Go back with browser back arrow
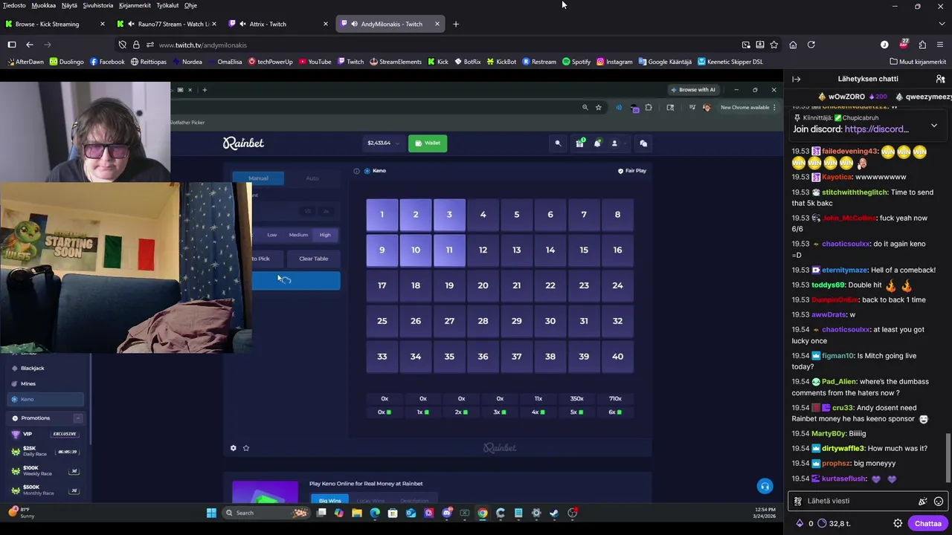 pos(30,45)
